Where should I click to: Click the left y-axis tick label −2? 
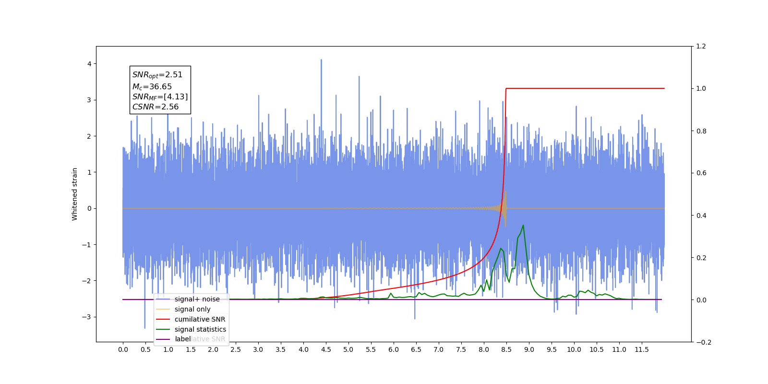click(x=87, y=281)
